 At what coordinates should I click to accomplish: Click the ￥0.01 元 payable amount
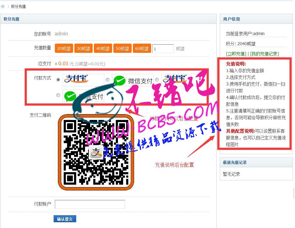coord(64,64)
